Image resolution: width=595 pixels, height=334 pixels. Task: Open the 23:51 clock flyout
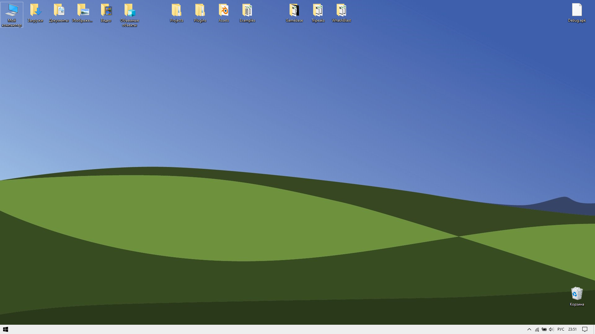click(x=572, y=329)
